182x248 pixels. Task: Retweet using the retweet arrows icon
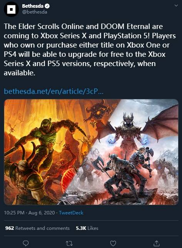coord(69,243)
